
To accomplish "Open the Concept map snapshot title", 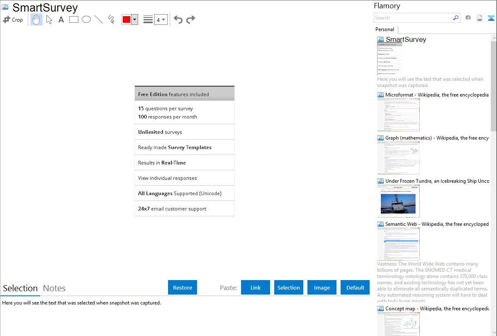I will click(x=437, y=308).
